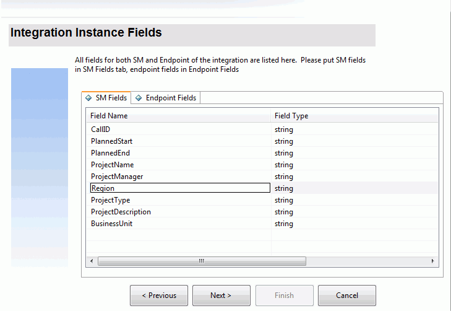
Task: Click the SM Fields tab diamond icon
Action: click(89, 98)
